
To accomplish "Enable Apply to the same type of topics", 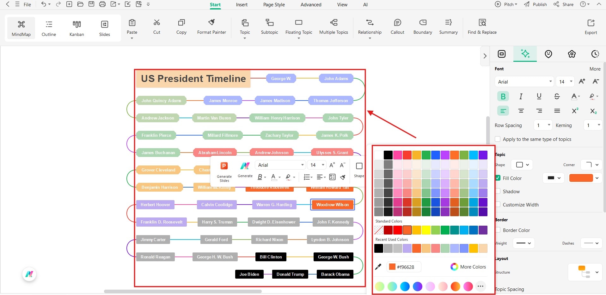I will (497, 139).
